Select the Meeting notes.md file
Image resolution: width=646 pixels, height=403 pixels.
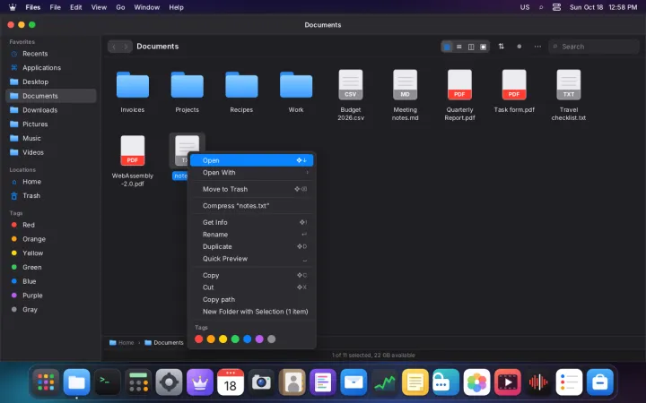pos(405,95)
